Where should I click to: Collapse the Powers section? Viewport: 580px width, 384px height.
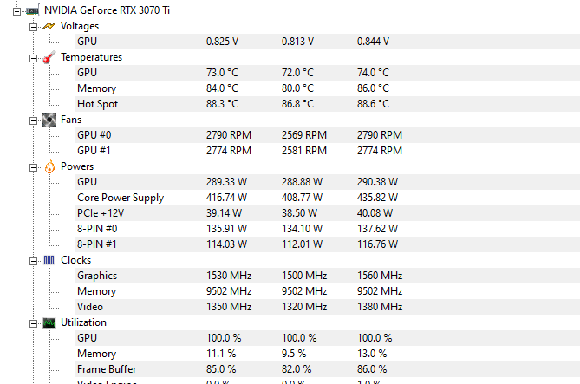(33, 167)
